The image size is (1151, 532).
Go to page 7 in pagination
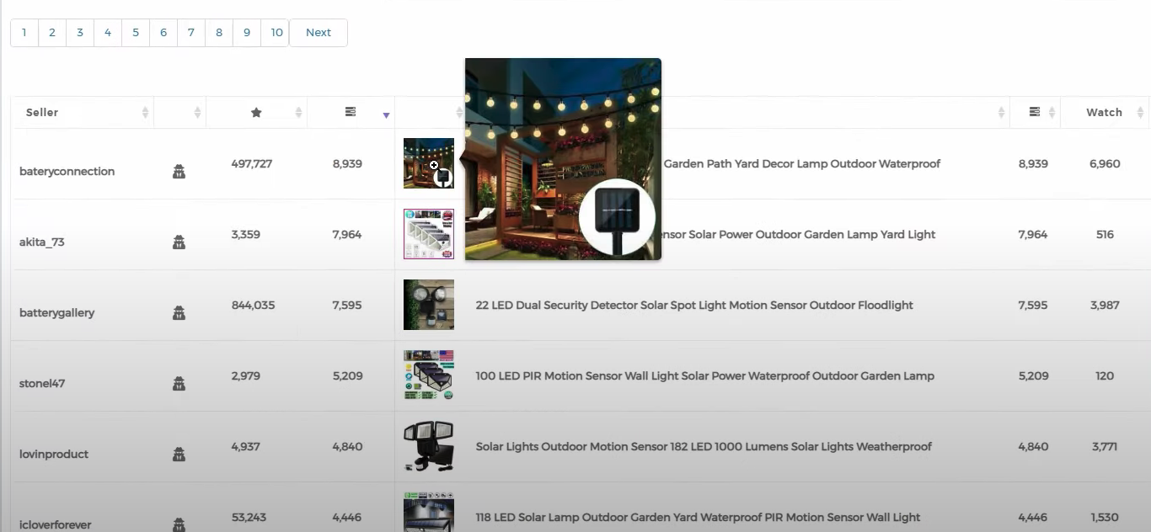pyautogui.click(x=191, y=33)
